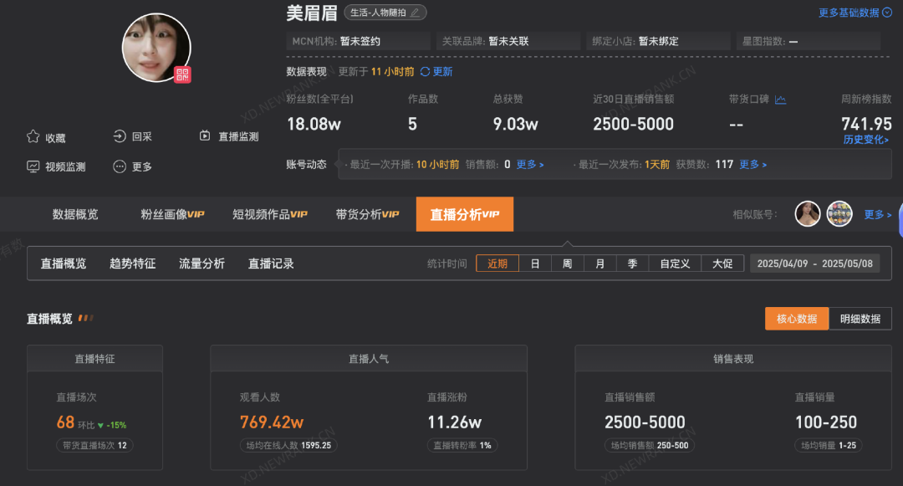Go to 流量分析 sub-tab

(202, 263)
